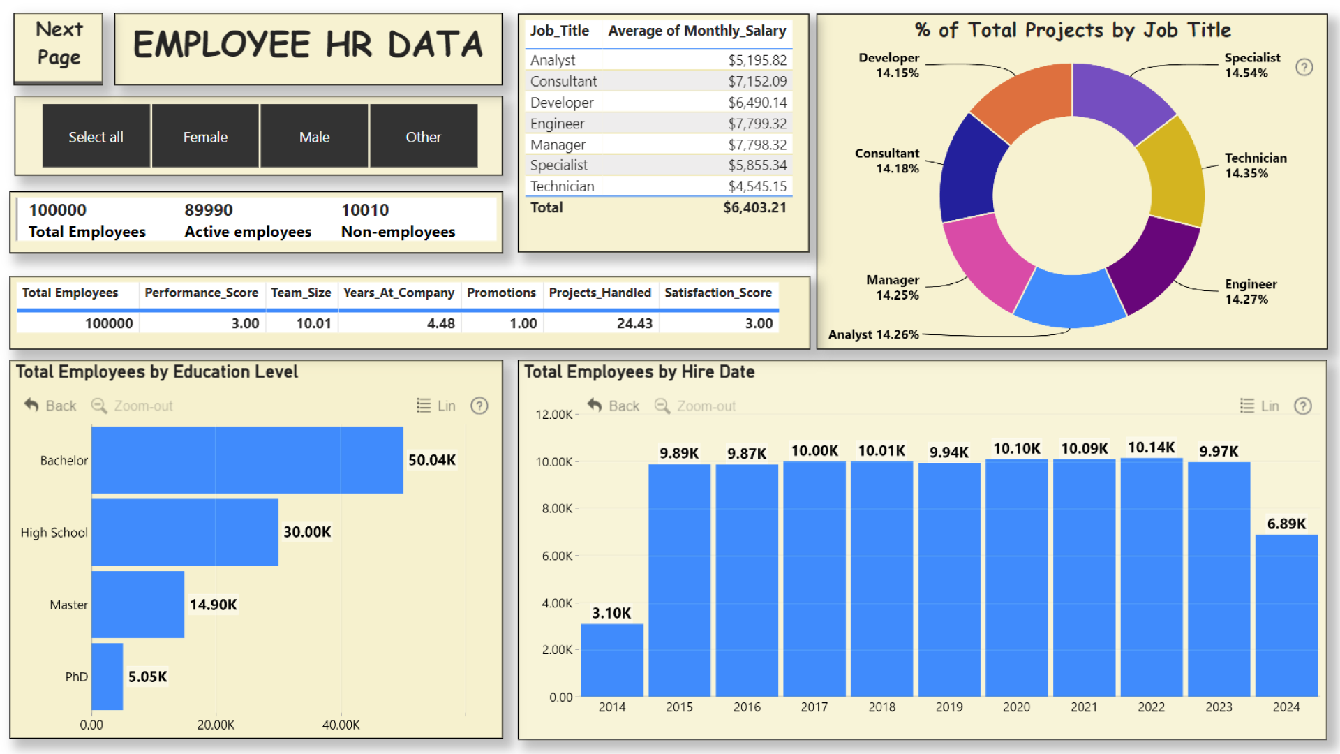Click the 24.43 Projects_Handled value
Viewport: 1340px width, 754px height.
(634, 323)
